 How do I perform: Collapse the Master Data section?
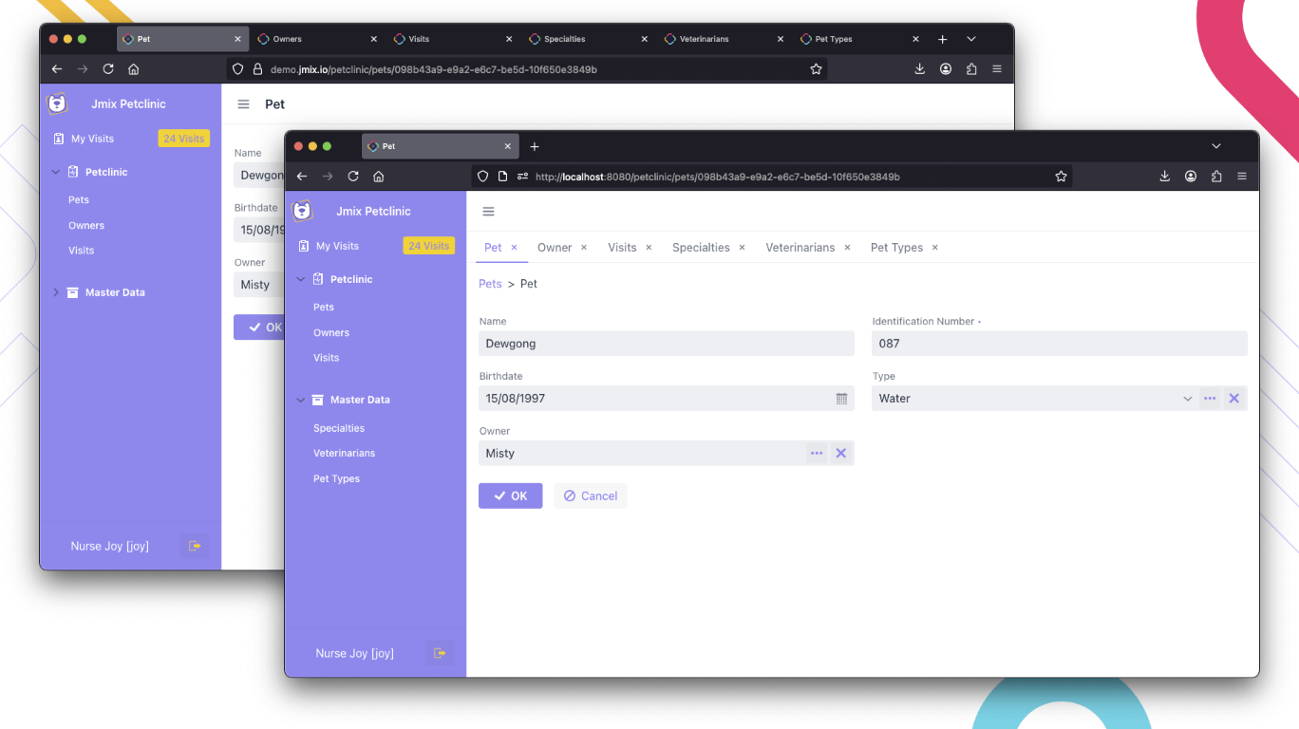coord(301,401)
